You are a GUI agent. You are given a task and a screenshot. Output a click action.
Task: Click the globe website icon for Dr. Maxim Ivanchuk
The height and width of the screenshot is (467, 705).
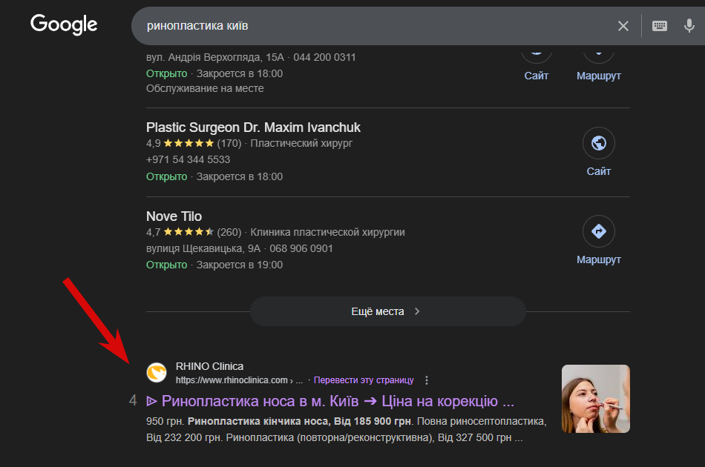click(x=598, y=143)
